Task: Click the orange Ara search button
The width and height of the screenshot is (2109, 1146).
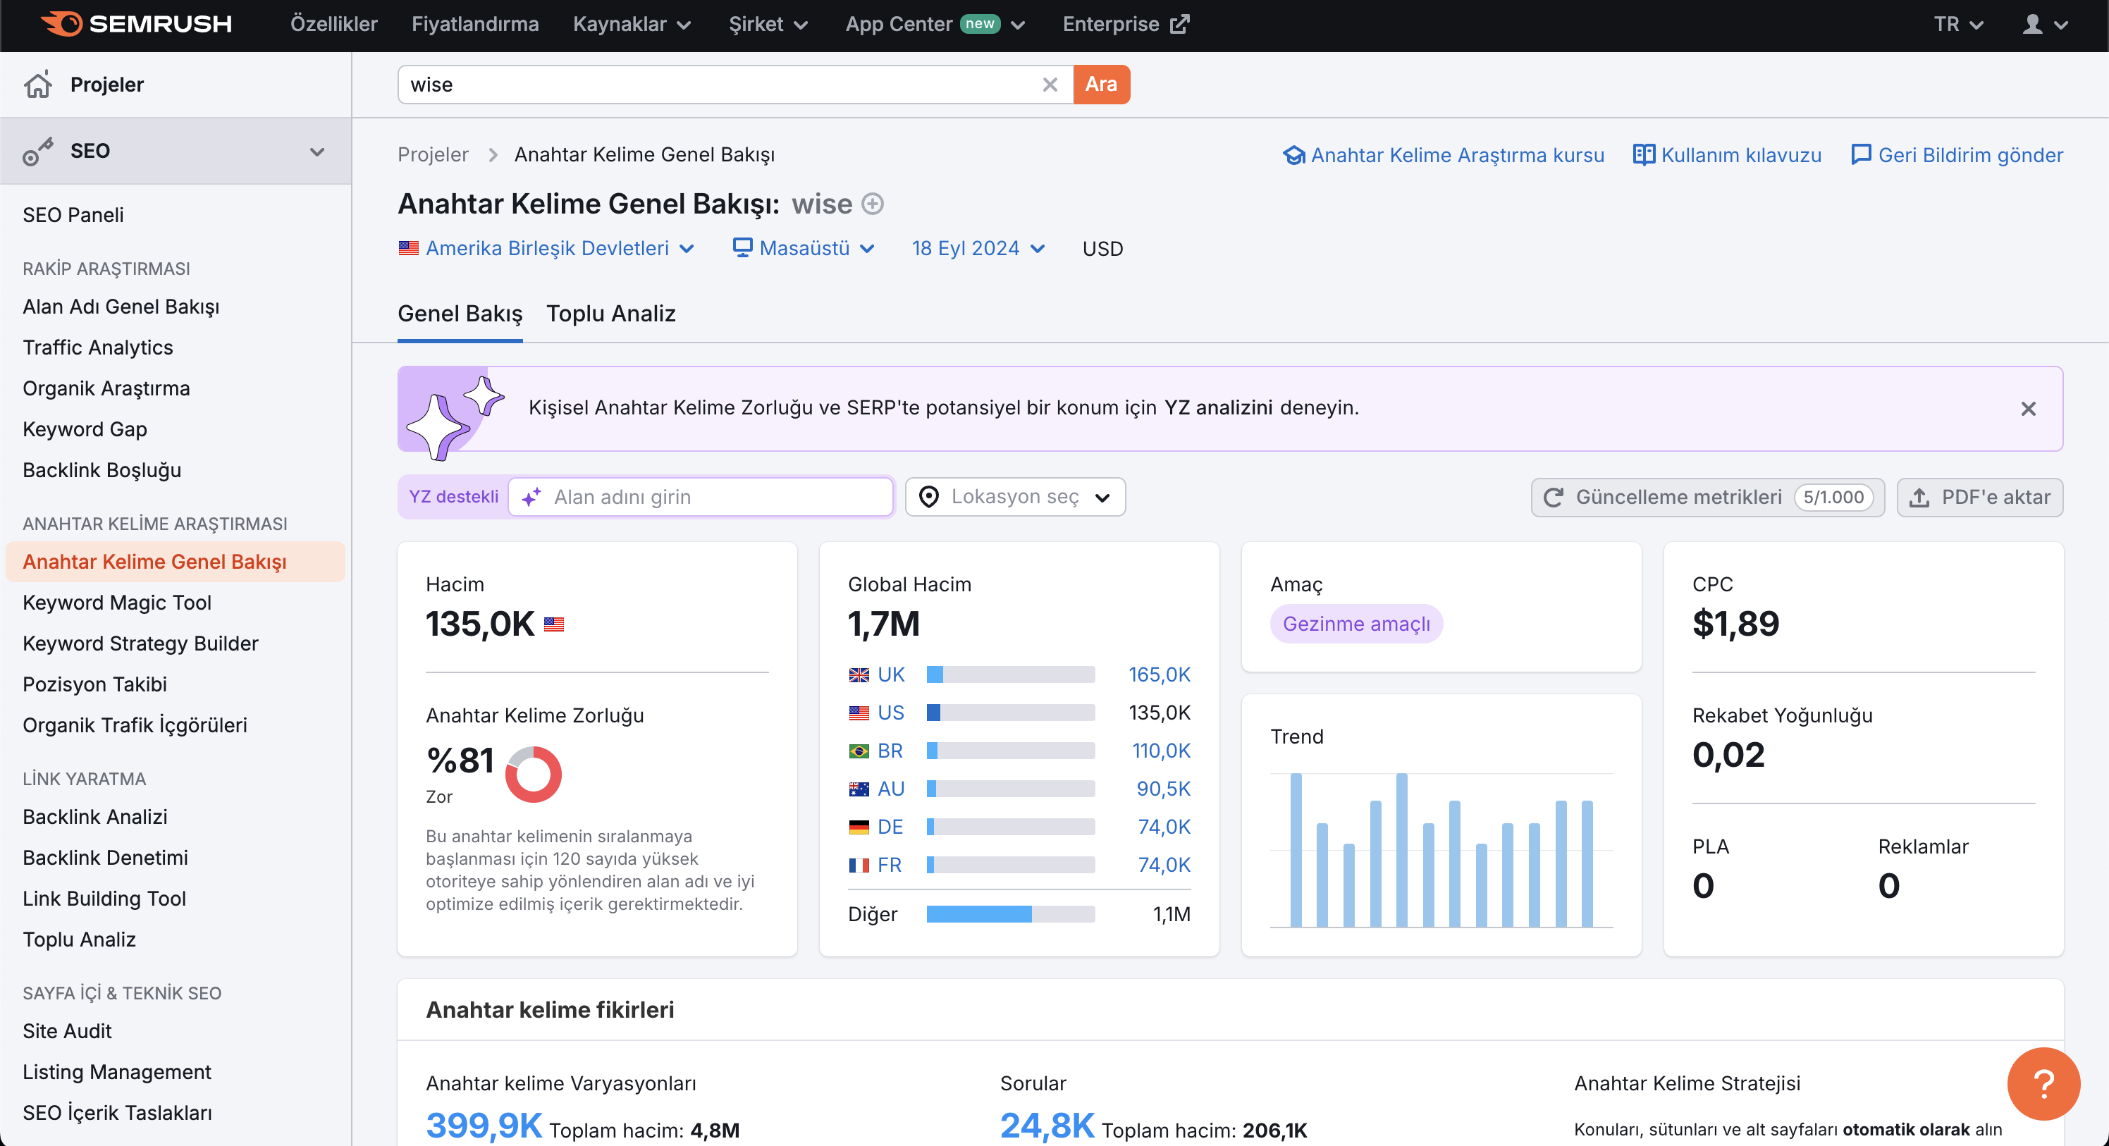Action: pos(1101,85)
